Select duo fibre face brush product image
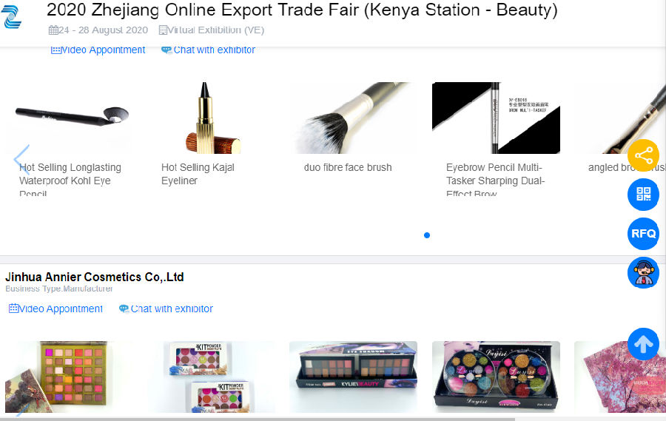The image size is (666, 421). (354, 118)
